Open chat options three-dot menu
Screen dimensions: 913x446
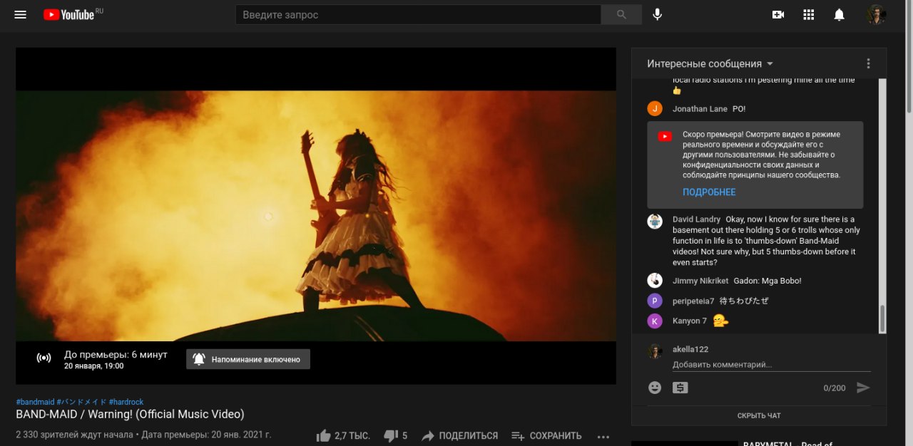coord(868,63)
